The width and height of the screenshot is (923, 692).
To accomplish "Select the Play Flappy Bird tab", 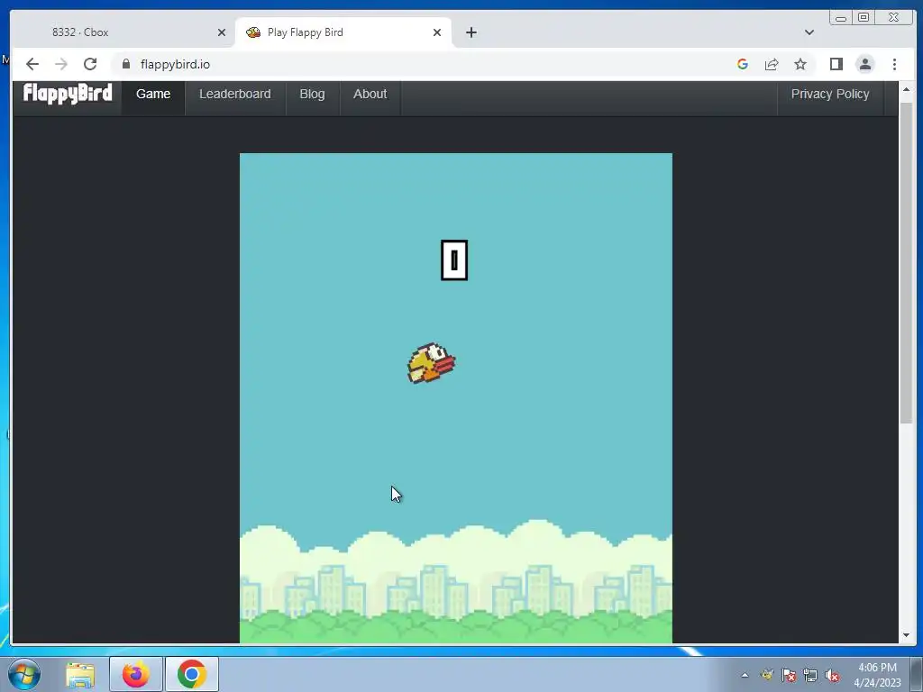I will [x=343, y=32].
